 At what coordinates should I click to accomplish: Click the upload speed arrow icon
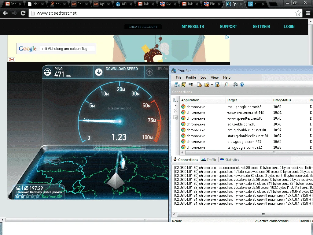(x=150, y=72)
